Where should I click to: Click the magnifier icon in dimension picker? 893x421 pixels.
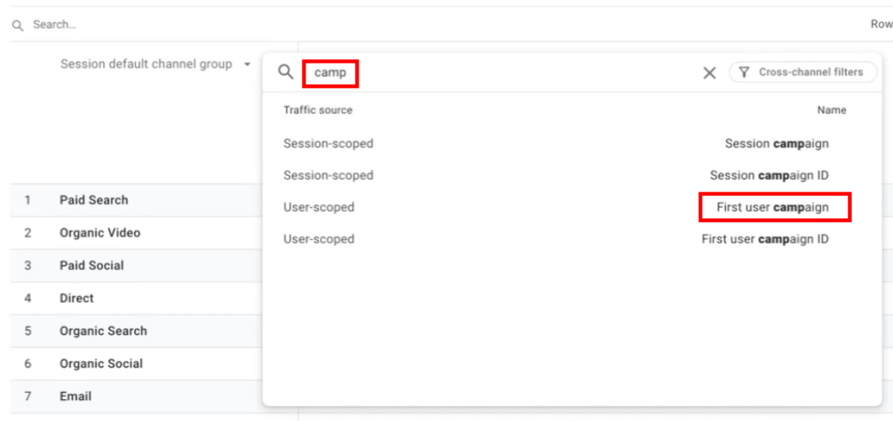pos(285,72)
